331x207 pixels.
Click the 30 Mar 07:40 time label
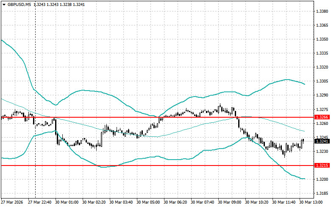203,202
